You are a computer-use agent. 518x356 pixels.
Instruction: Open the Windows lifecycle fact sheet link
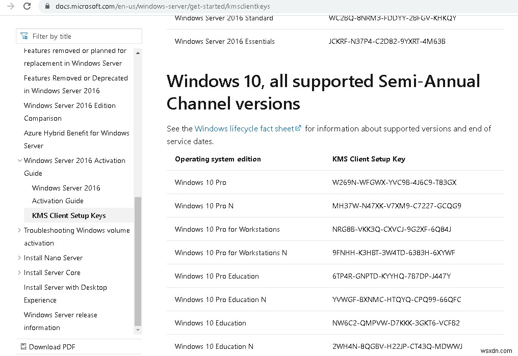click(x=244, y=128)
